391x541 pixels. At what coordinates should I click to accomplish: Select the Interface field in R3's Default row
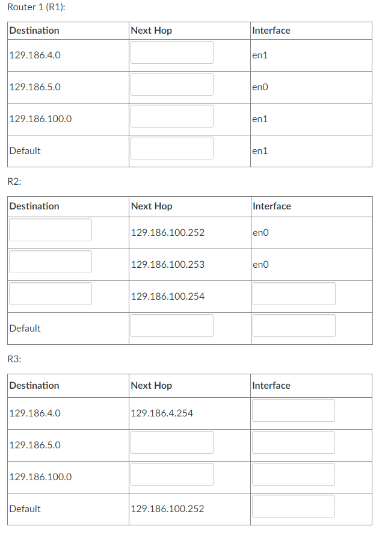[293, 506]
